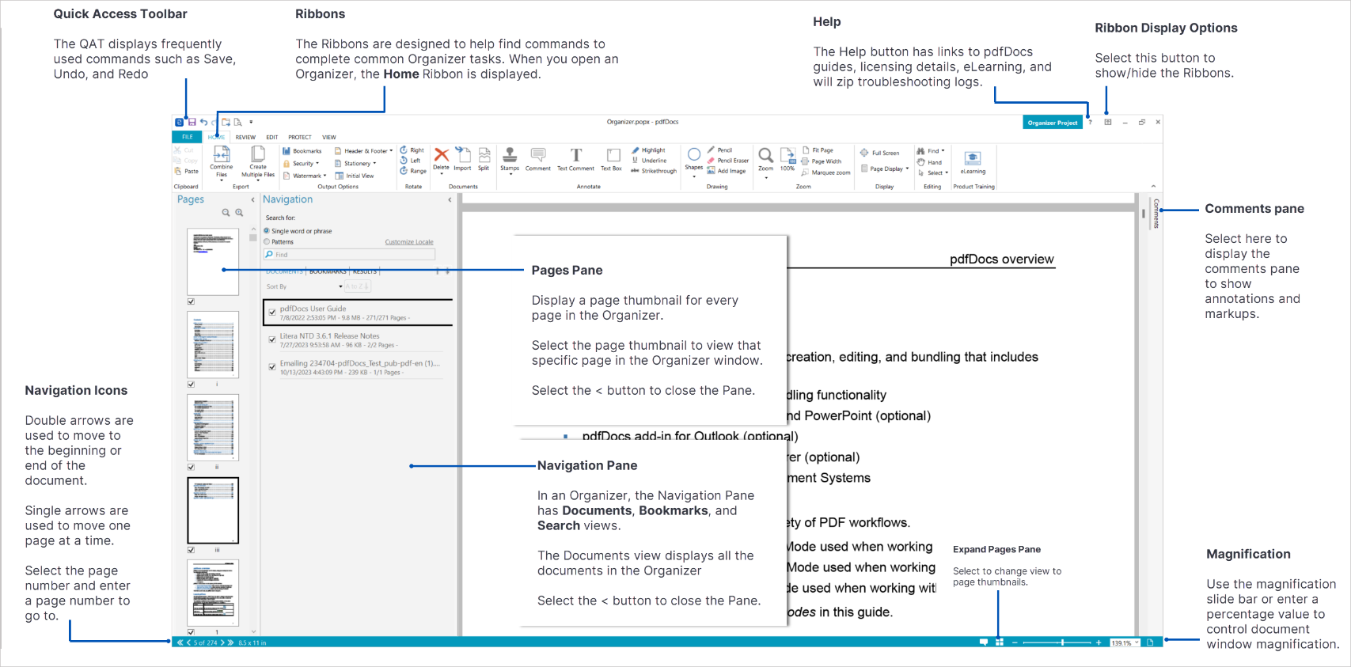Open the Page Display dropdown
The height and width of the screenshot is (667, 1351).
tap(885, 169)
